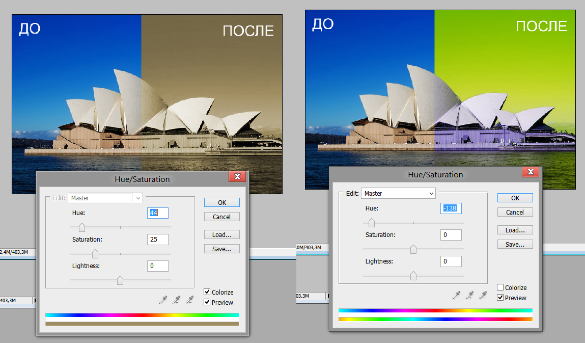This screenshot has width=585, height=343.
Task: Click the Hue slider handle in left dialog
Action: (x=82, y=227)
